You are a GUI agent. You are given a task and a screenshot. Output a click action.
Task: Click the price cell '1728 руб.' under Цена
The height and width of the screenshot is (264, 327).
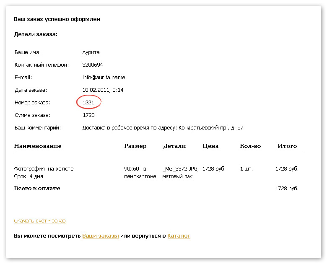coord(214,169)
